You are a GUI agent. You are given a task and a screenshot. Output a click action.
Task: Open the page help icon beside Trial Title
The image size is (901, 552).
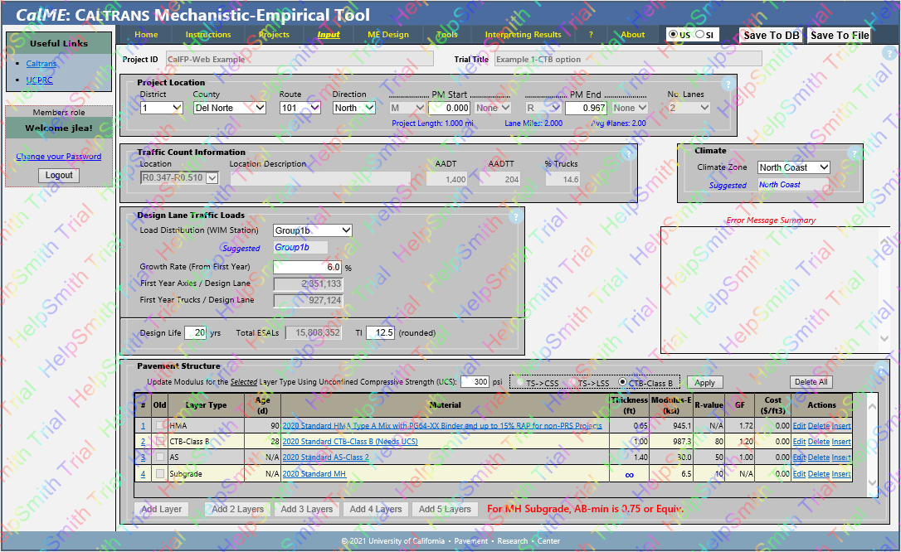(x=889, y=53)
